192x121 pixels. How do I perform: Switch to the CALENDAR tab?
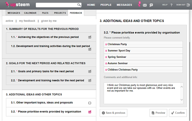point(30,13)
